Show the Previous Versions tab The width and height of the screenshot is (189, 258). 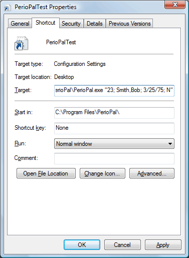(129, 24)
